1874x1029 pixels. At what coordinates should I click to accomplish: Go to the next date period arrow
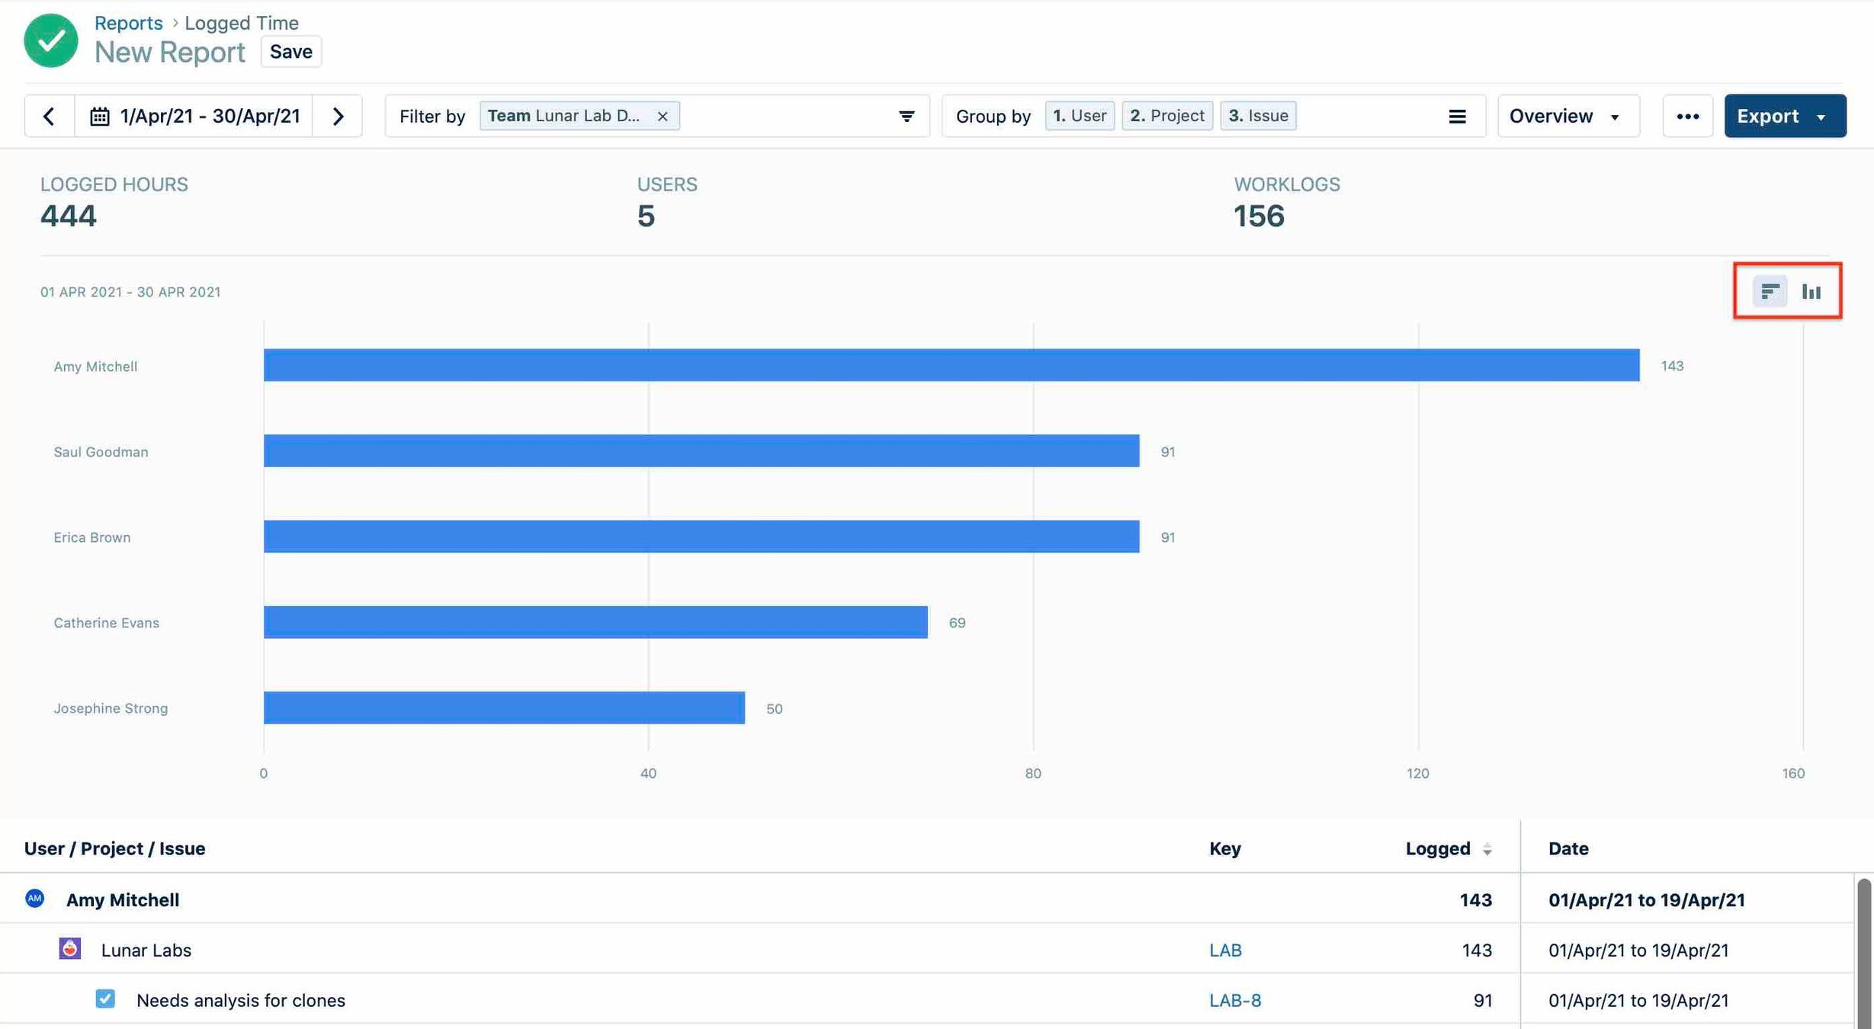click(x=339, y=116)
